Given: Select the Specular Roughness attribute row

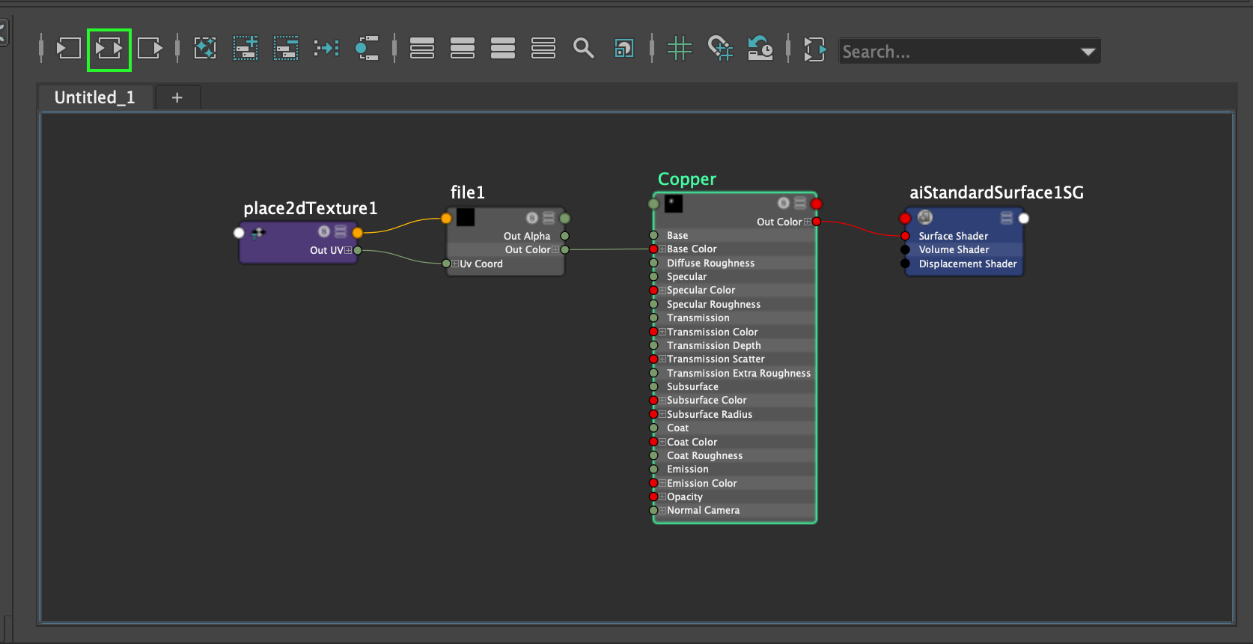Looking at the screenshot, I should 713,304.
